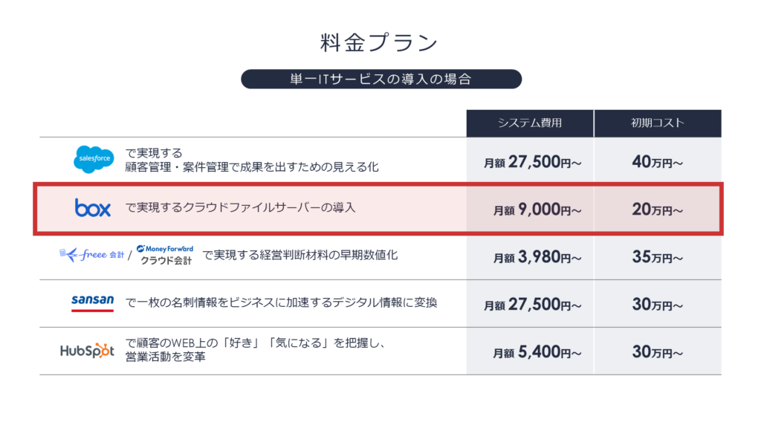Click the red sansan logo
Image resolution: width=761 pixels, height=428 pixels.
pyautogui.click(x=92, y=303)
